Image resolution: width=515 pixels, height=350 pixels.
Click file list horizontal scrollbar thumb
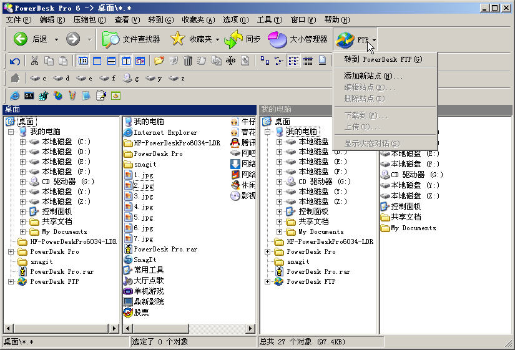161,328
